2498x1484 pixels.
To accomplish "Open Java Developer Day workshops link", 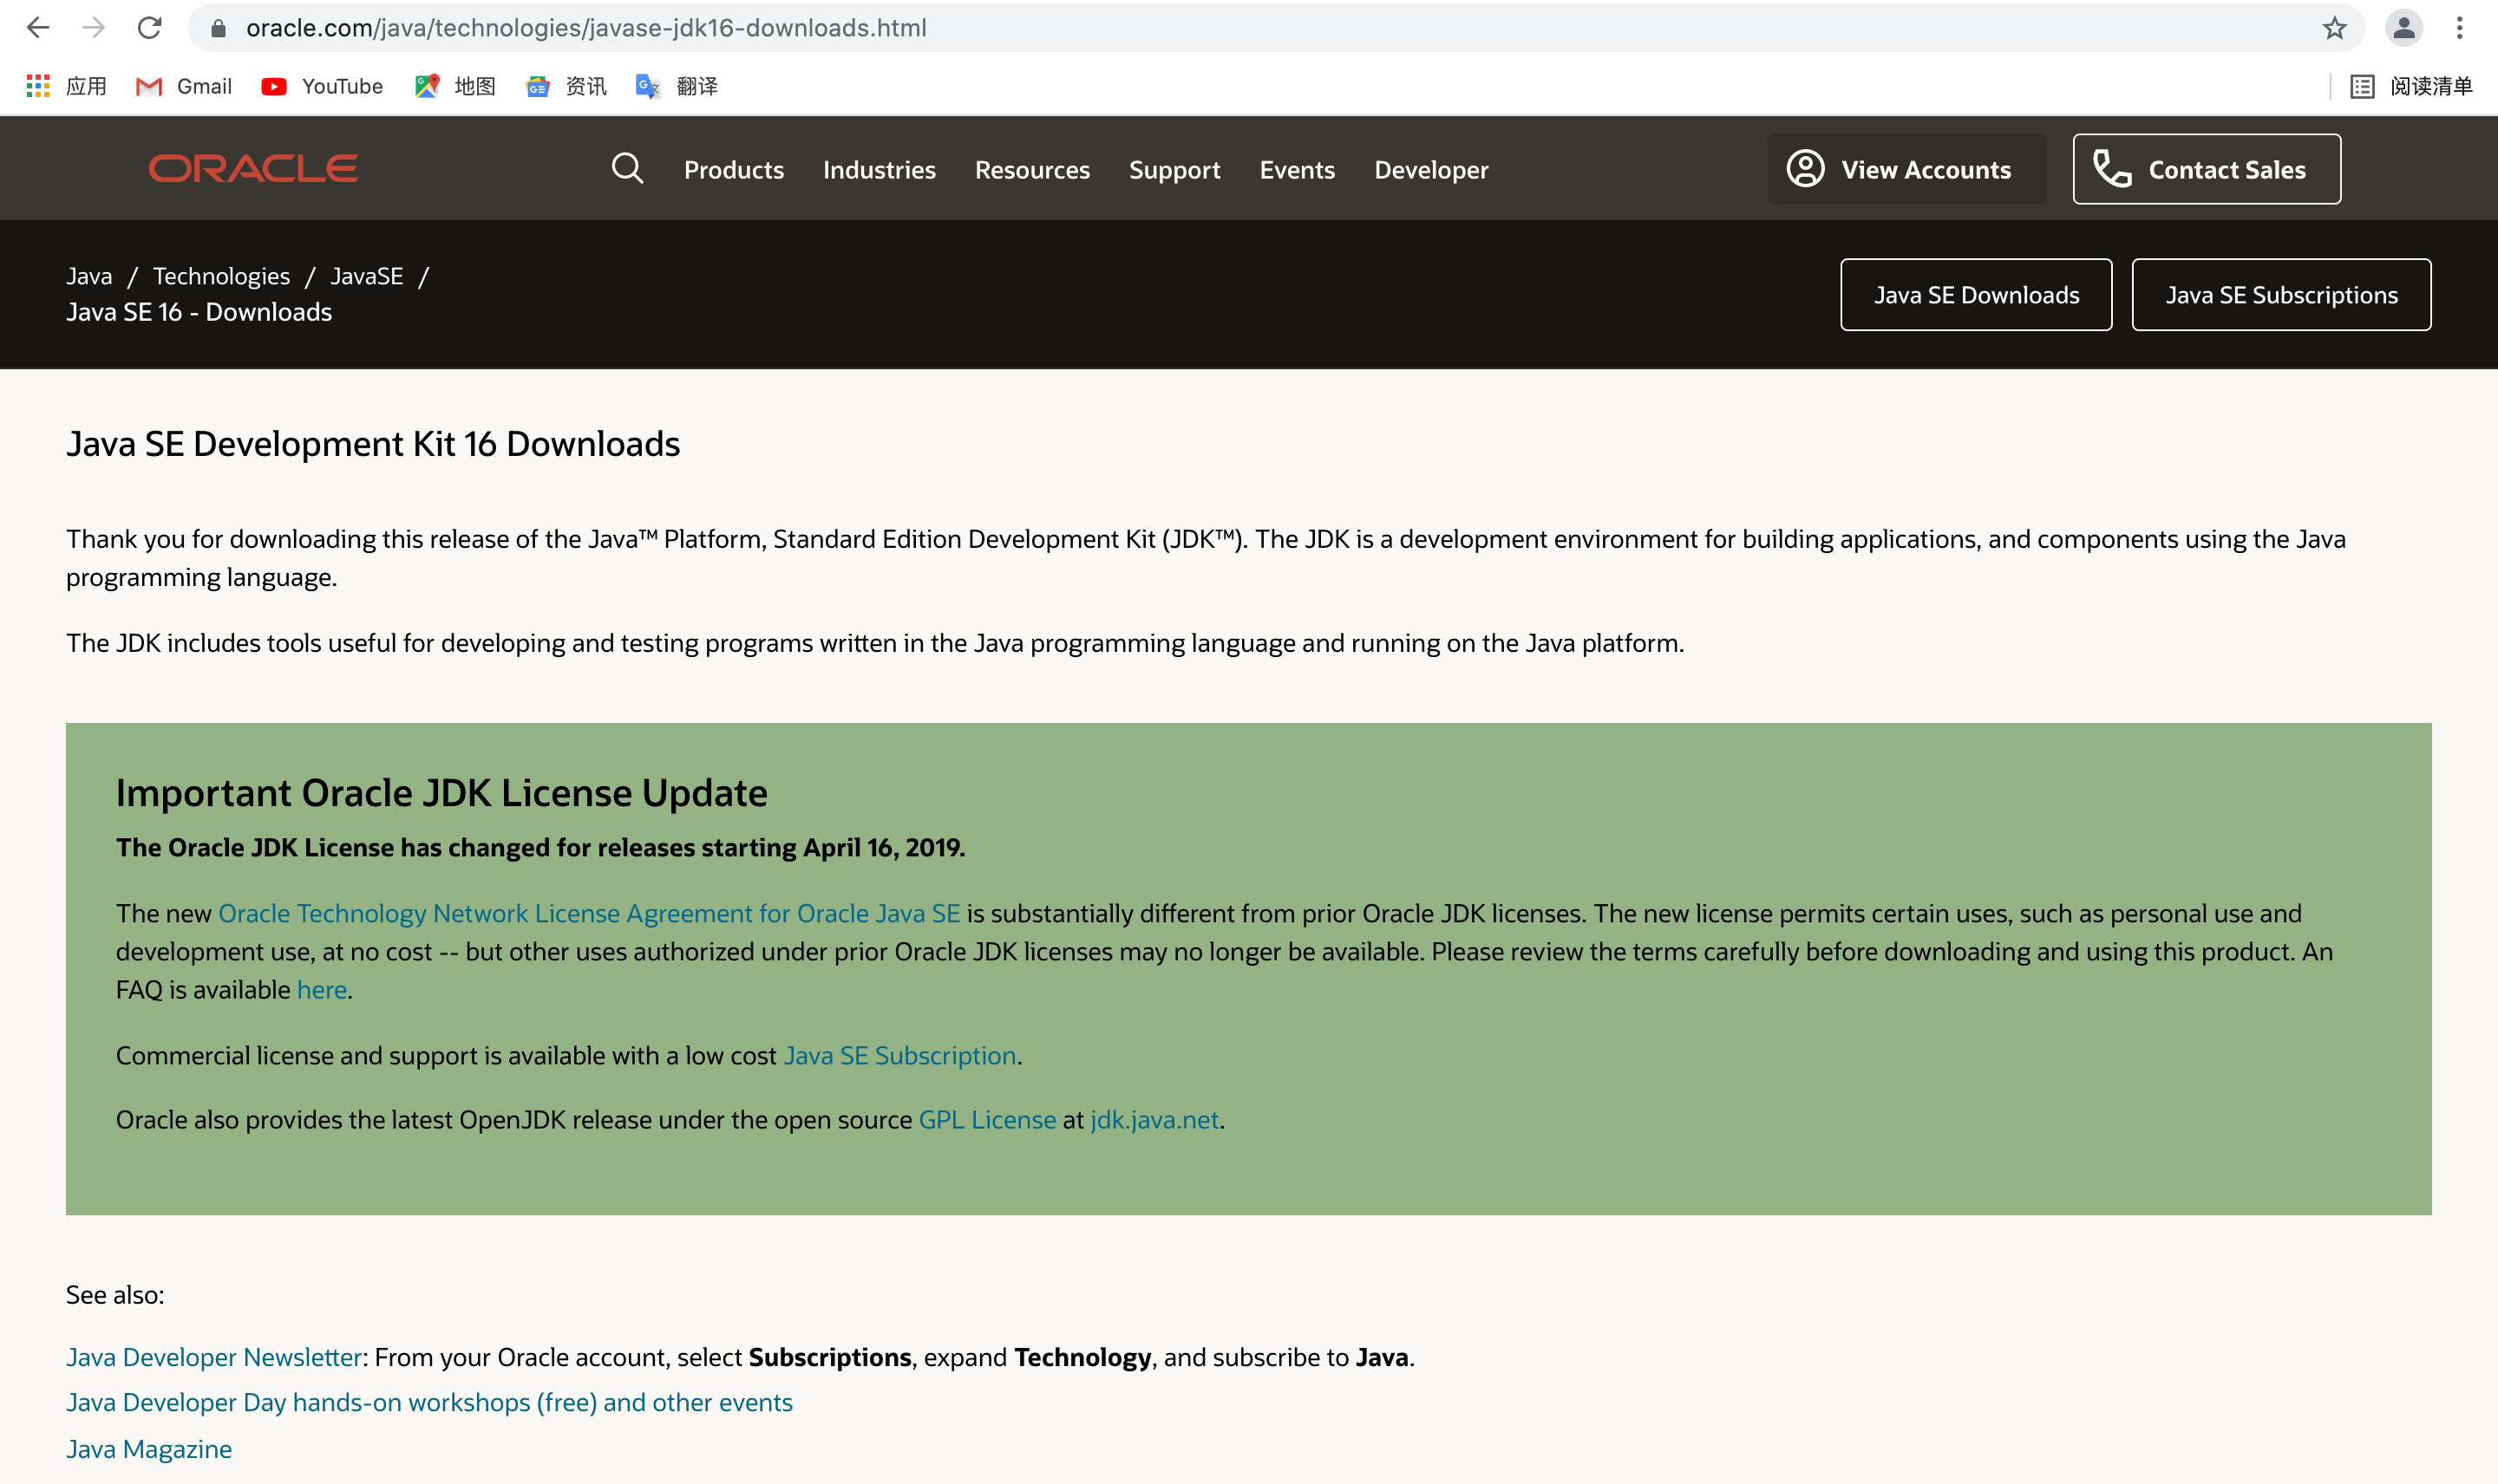I will (x=429, y=1402).
